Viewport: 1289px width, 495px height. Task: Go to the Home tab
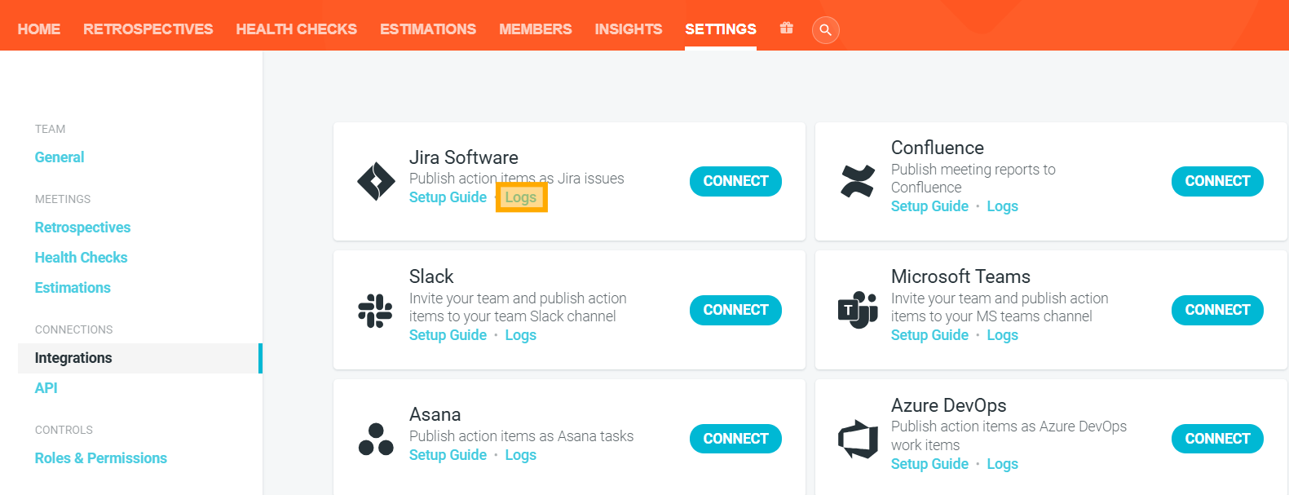tap(39, 29)
